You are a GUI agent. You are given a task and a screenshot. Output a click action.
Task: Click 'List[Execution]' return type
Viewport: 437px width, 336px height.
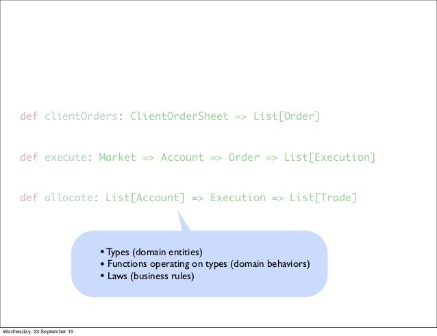(x=329, y=157)
